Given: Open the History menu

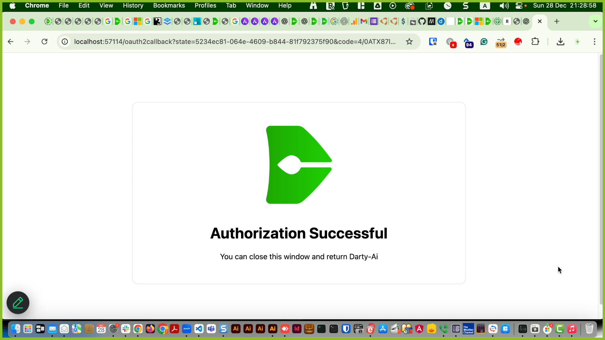Looking at the screenshot, I should pyautogui.click(x=133, y=5).
